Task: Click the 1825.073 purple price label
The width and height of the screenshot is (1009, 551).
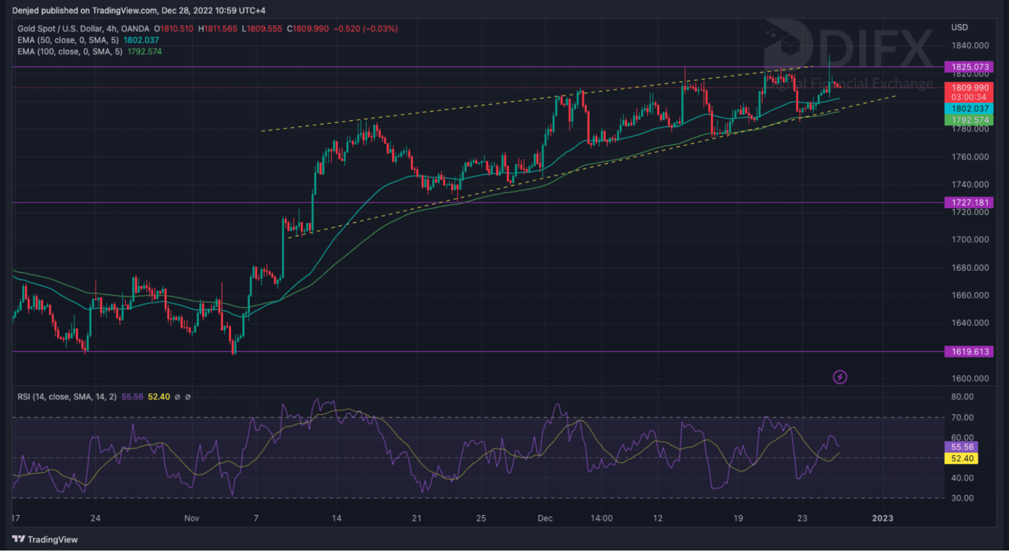Action: 969,67
